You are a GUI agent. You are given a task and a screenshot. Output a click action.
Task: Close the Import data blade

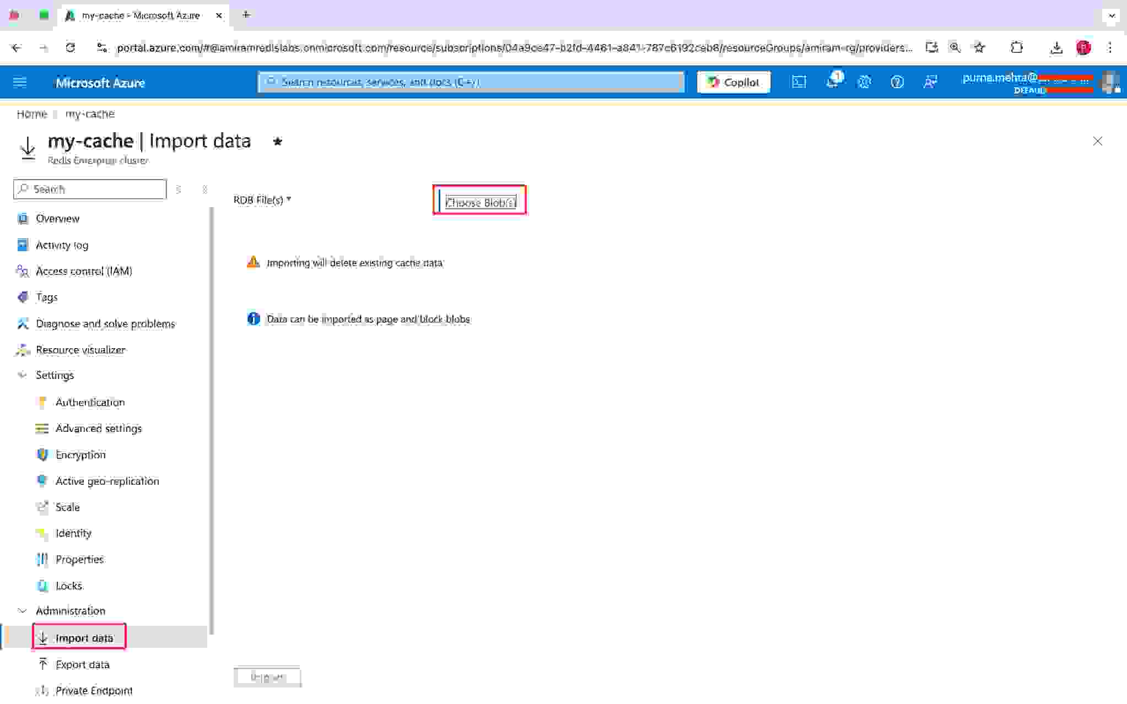(x=1097, y=142)
